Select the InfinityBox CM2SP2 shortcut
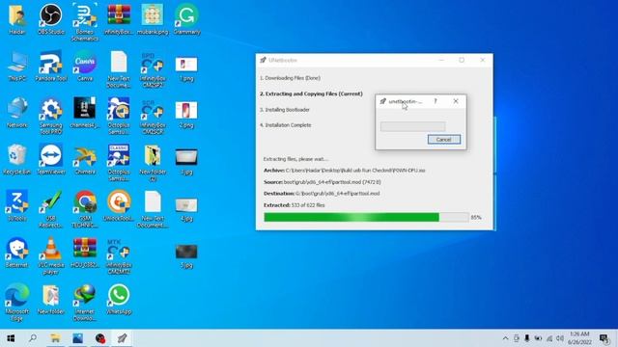The width and height of the screenshot is (618, 347). 153,69
